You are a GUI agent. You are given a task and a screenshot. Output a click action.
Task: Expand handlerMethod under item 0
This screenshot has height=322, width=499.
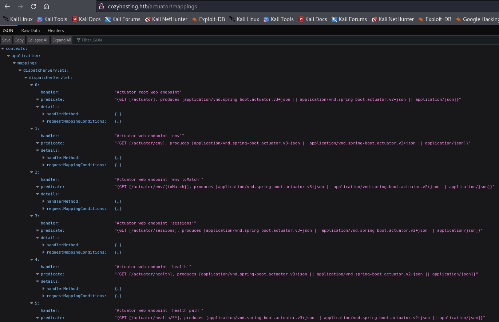point(44,114)
